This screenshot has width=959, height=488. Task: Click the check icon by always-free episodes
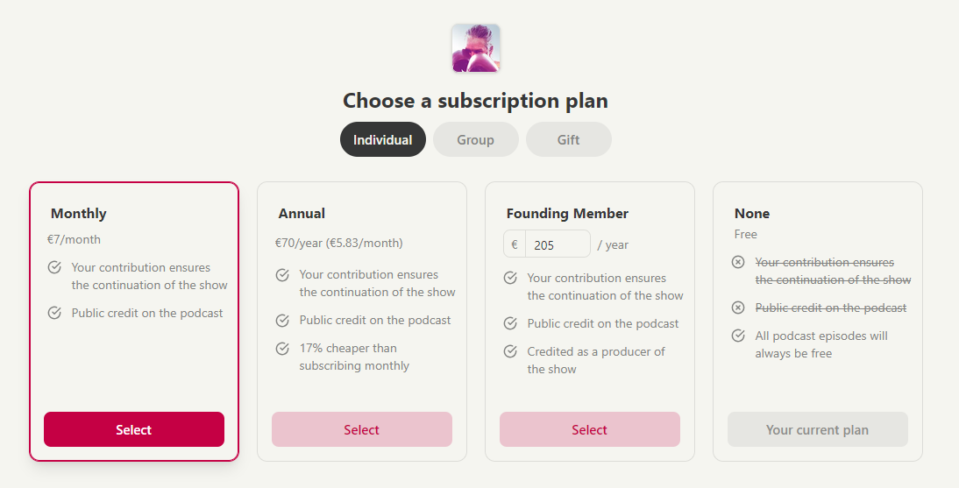point(738,336)
